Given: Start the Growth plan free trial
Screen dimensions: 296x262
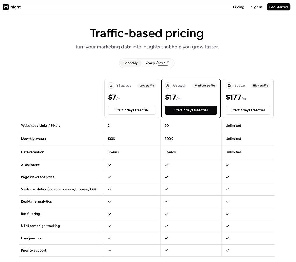Looking at the screenshot, I should point(191,110).
